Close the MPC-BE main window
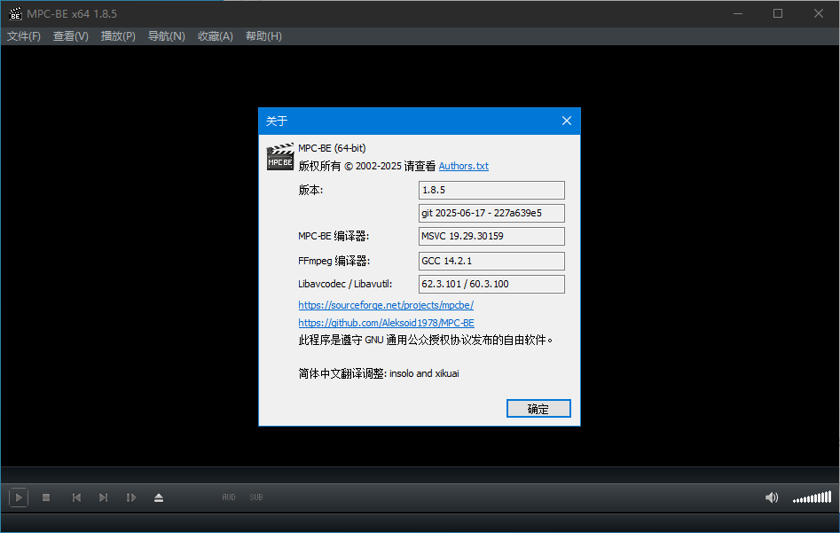 pyautogui.click(x=819, y=14)
